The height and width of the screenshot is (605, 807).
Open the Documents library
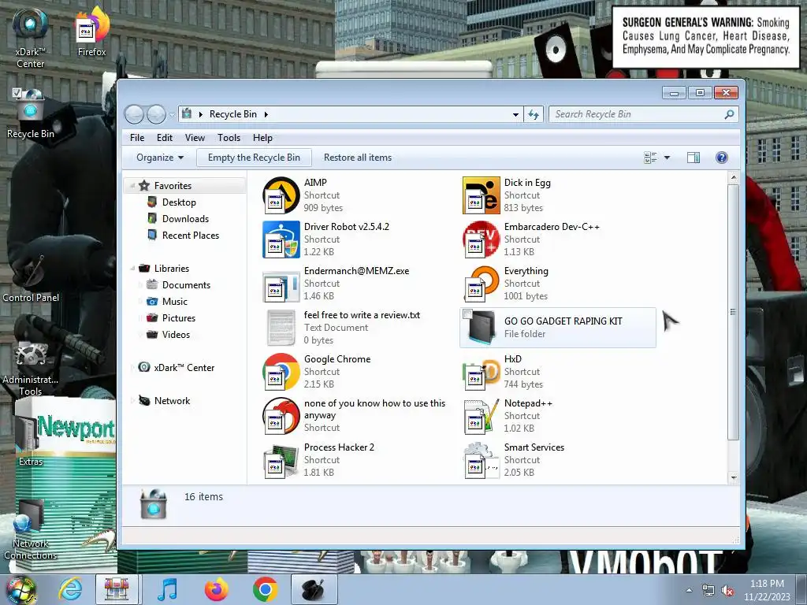coord(186,285)
